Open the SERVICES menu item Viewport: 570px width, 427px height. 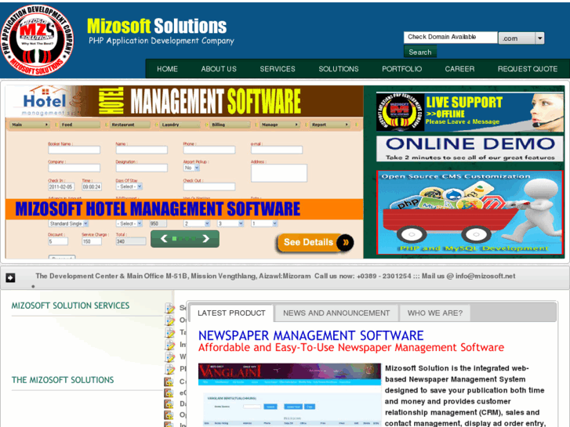coord(278,69)
